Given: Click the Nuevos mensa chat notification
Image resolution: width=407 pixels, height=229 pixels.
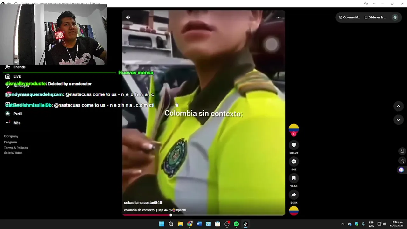Looking at the screenshot, I should click(136, 73).
